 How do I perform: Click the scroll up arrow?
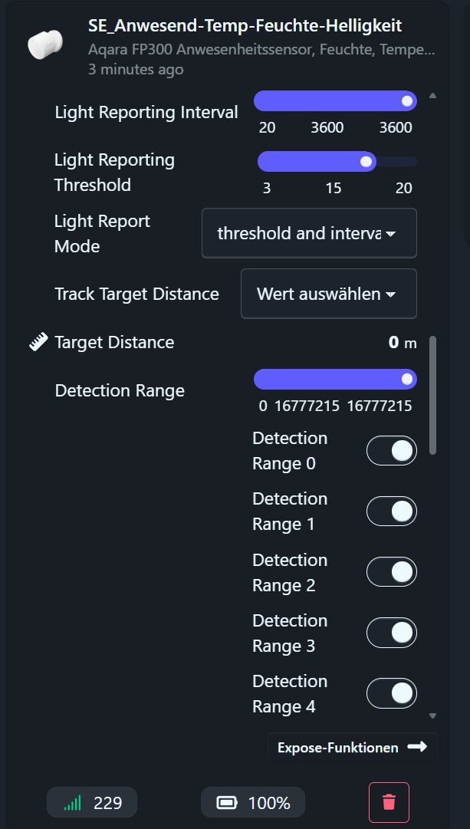point(432,96)
